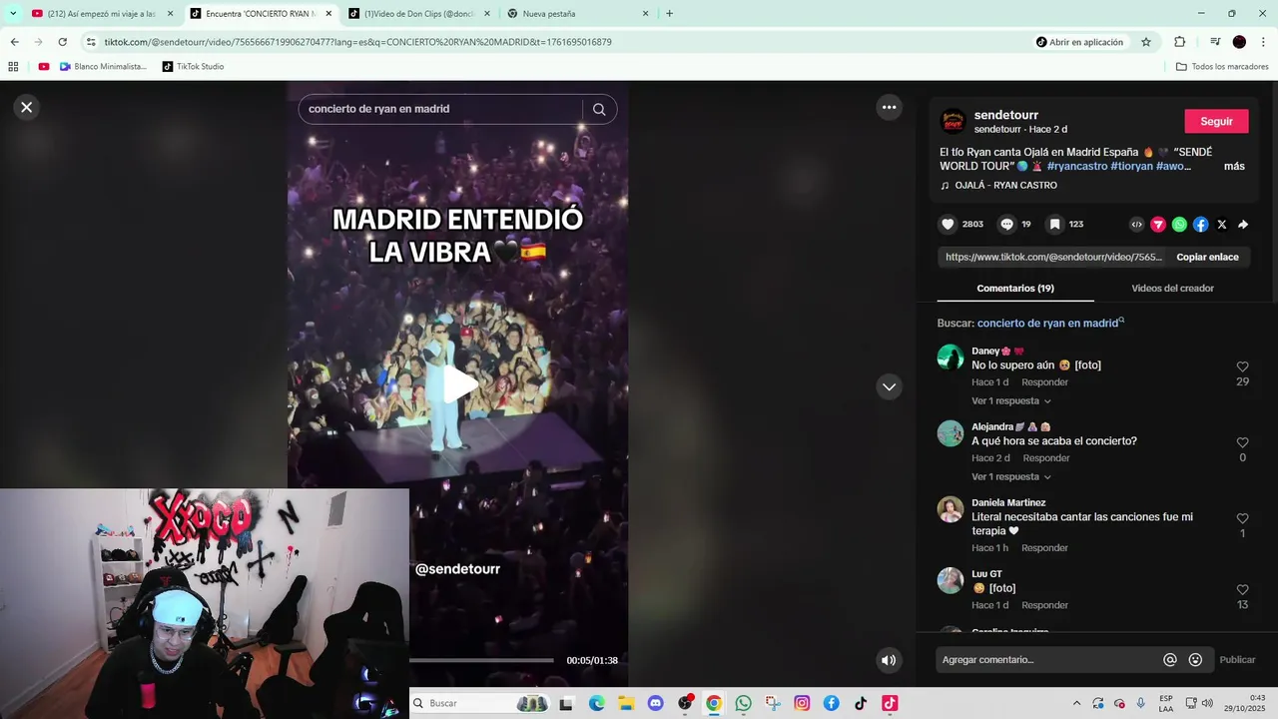Image resolution: width=1278 pixels, height=719 pixels.
Task: Like Daniela Martinez's comment
Action: (1242, 519)
